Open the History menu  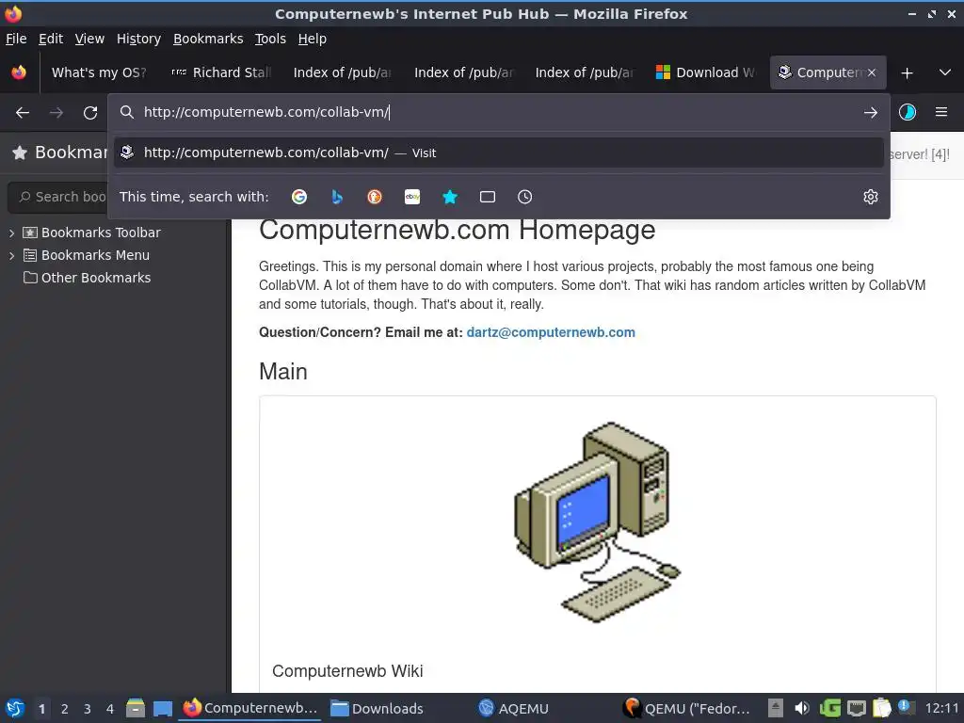pyautogui.click(x=138, y=39)
